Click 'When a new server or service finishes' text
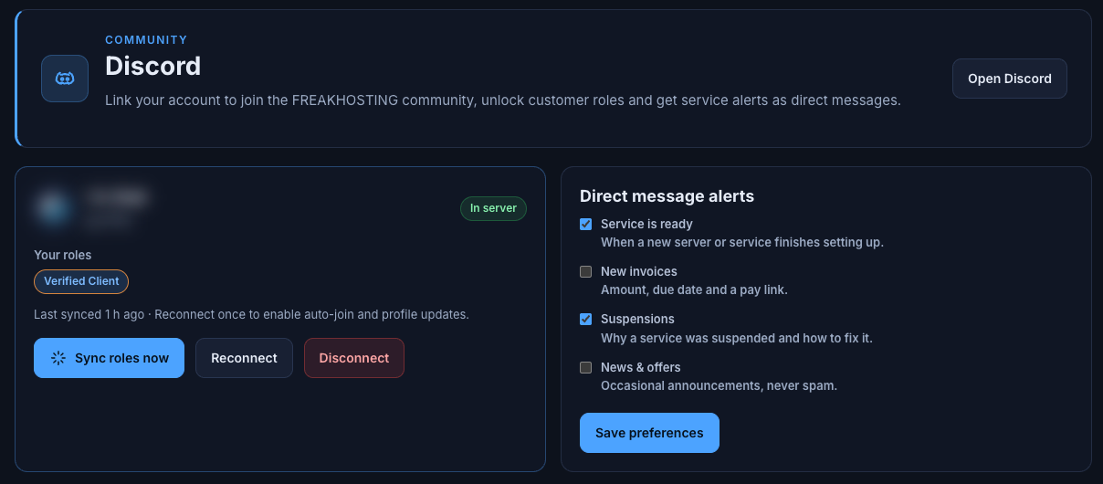Image resolution: width=1103 pixels, height=484 pixels. pos(742,242)
